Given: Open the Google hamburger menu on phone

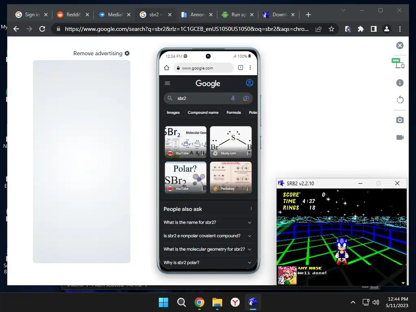Looking at the screenshot, I should (167, 83).
